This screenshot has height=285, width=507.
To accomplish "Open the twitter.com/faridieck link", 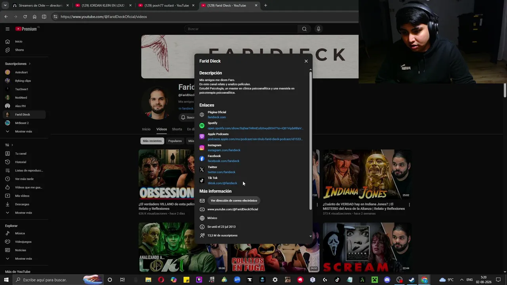I will point(221,172).
